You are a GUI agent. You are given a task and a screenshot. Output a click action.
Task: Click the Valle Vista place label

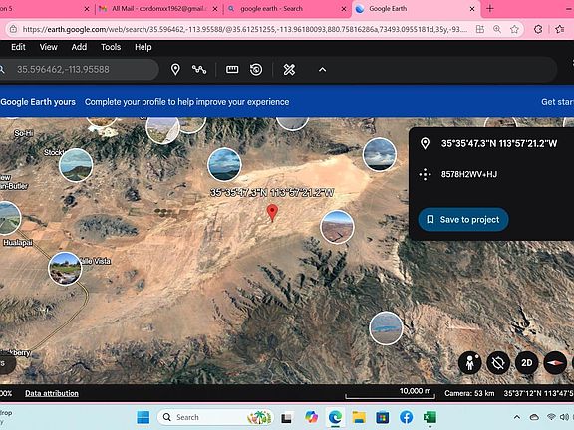96,261
